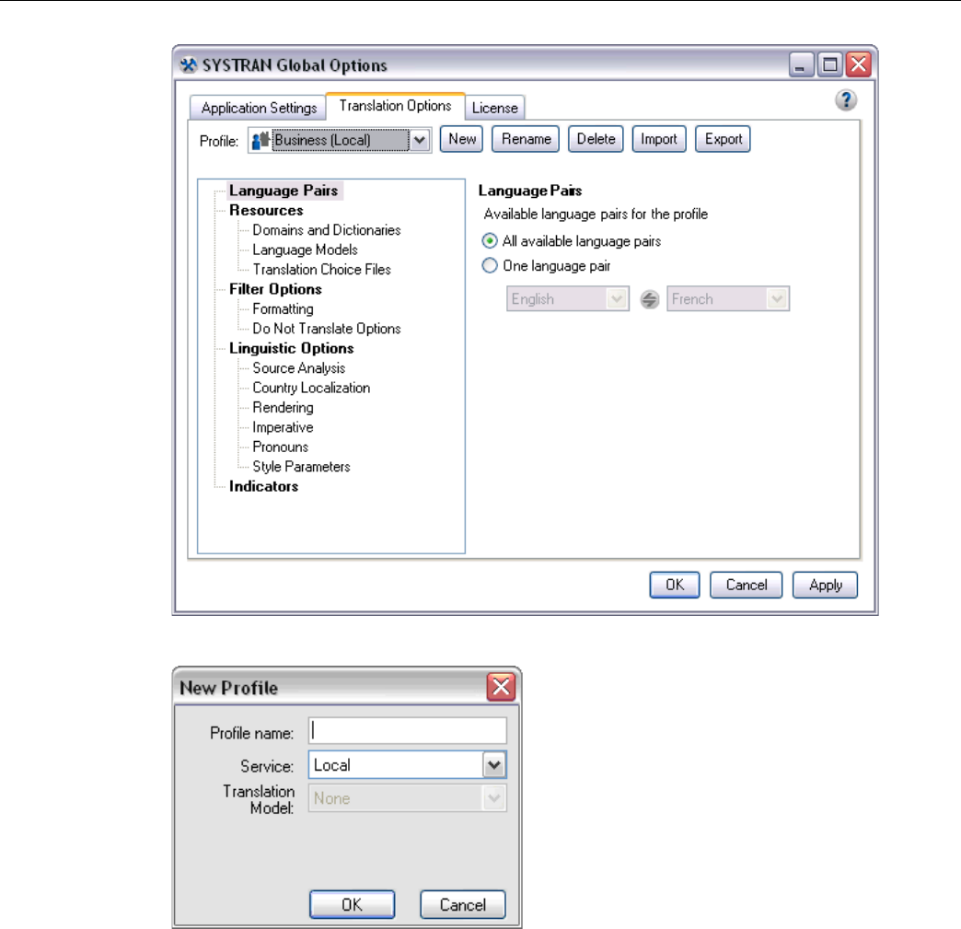Click Cancel in SYSTRAN Global Options
961x929 pixels.
746,585
